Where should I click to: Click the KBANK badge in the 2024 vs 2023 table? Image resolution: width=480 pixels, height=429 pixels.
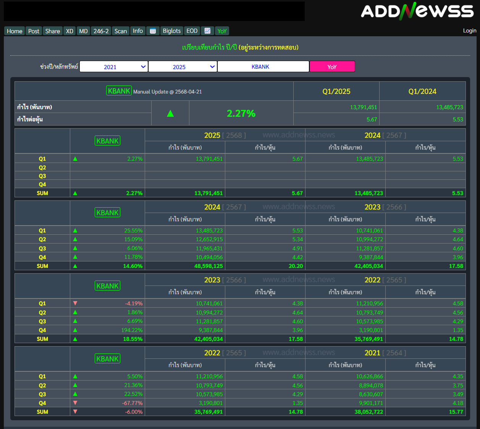point(107,213)
